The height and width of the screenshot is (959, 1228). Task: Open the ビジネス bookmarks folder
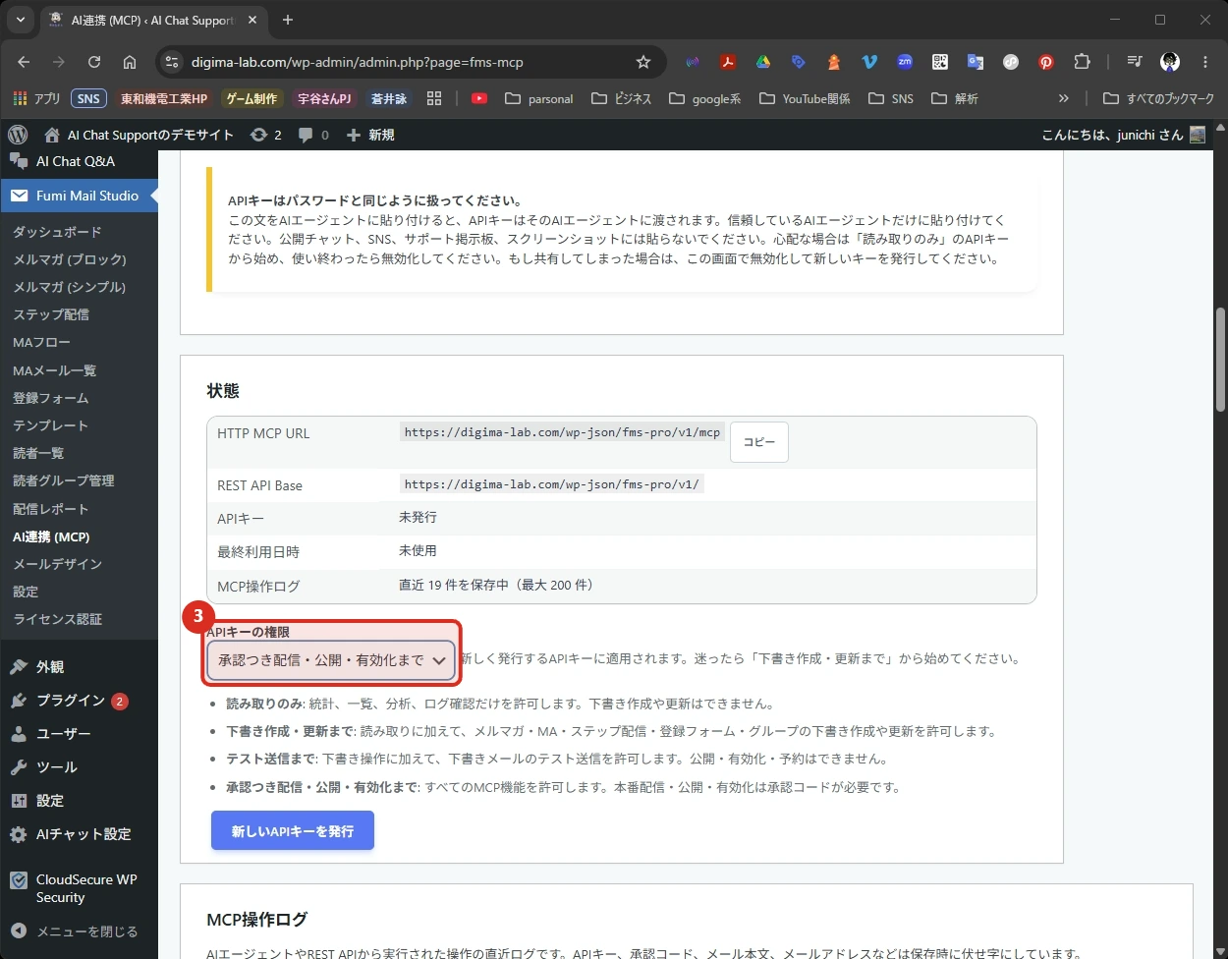621,98
